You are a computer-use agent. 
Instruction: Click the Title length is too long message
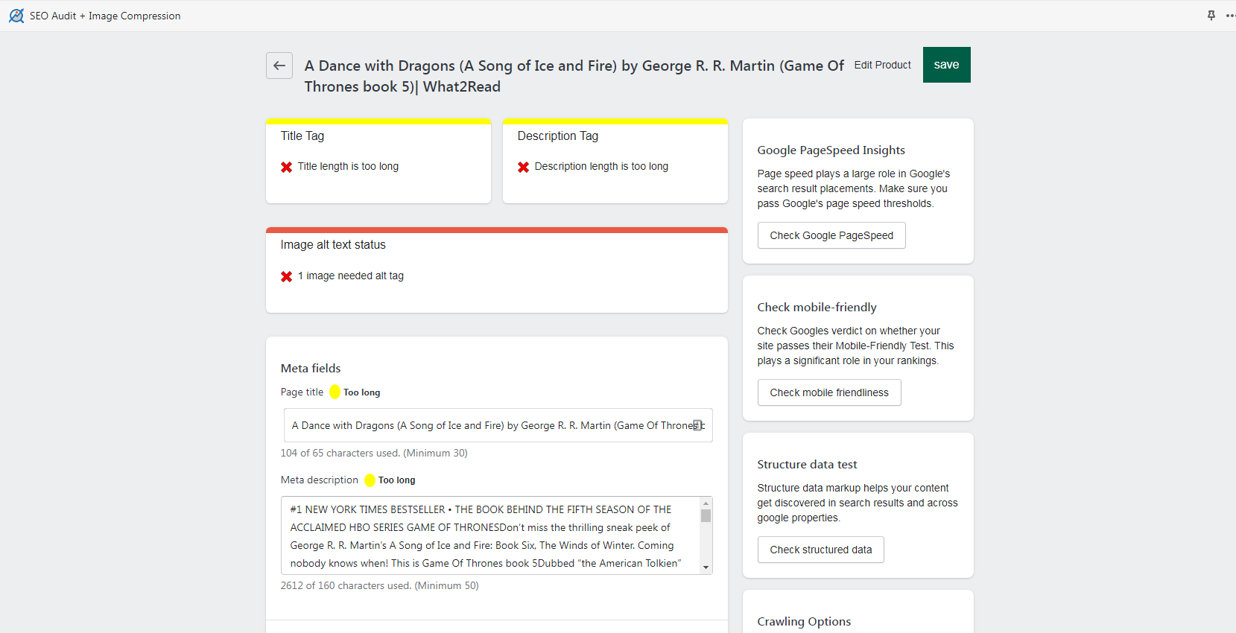(348, 166)
